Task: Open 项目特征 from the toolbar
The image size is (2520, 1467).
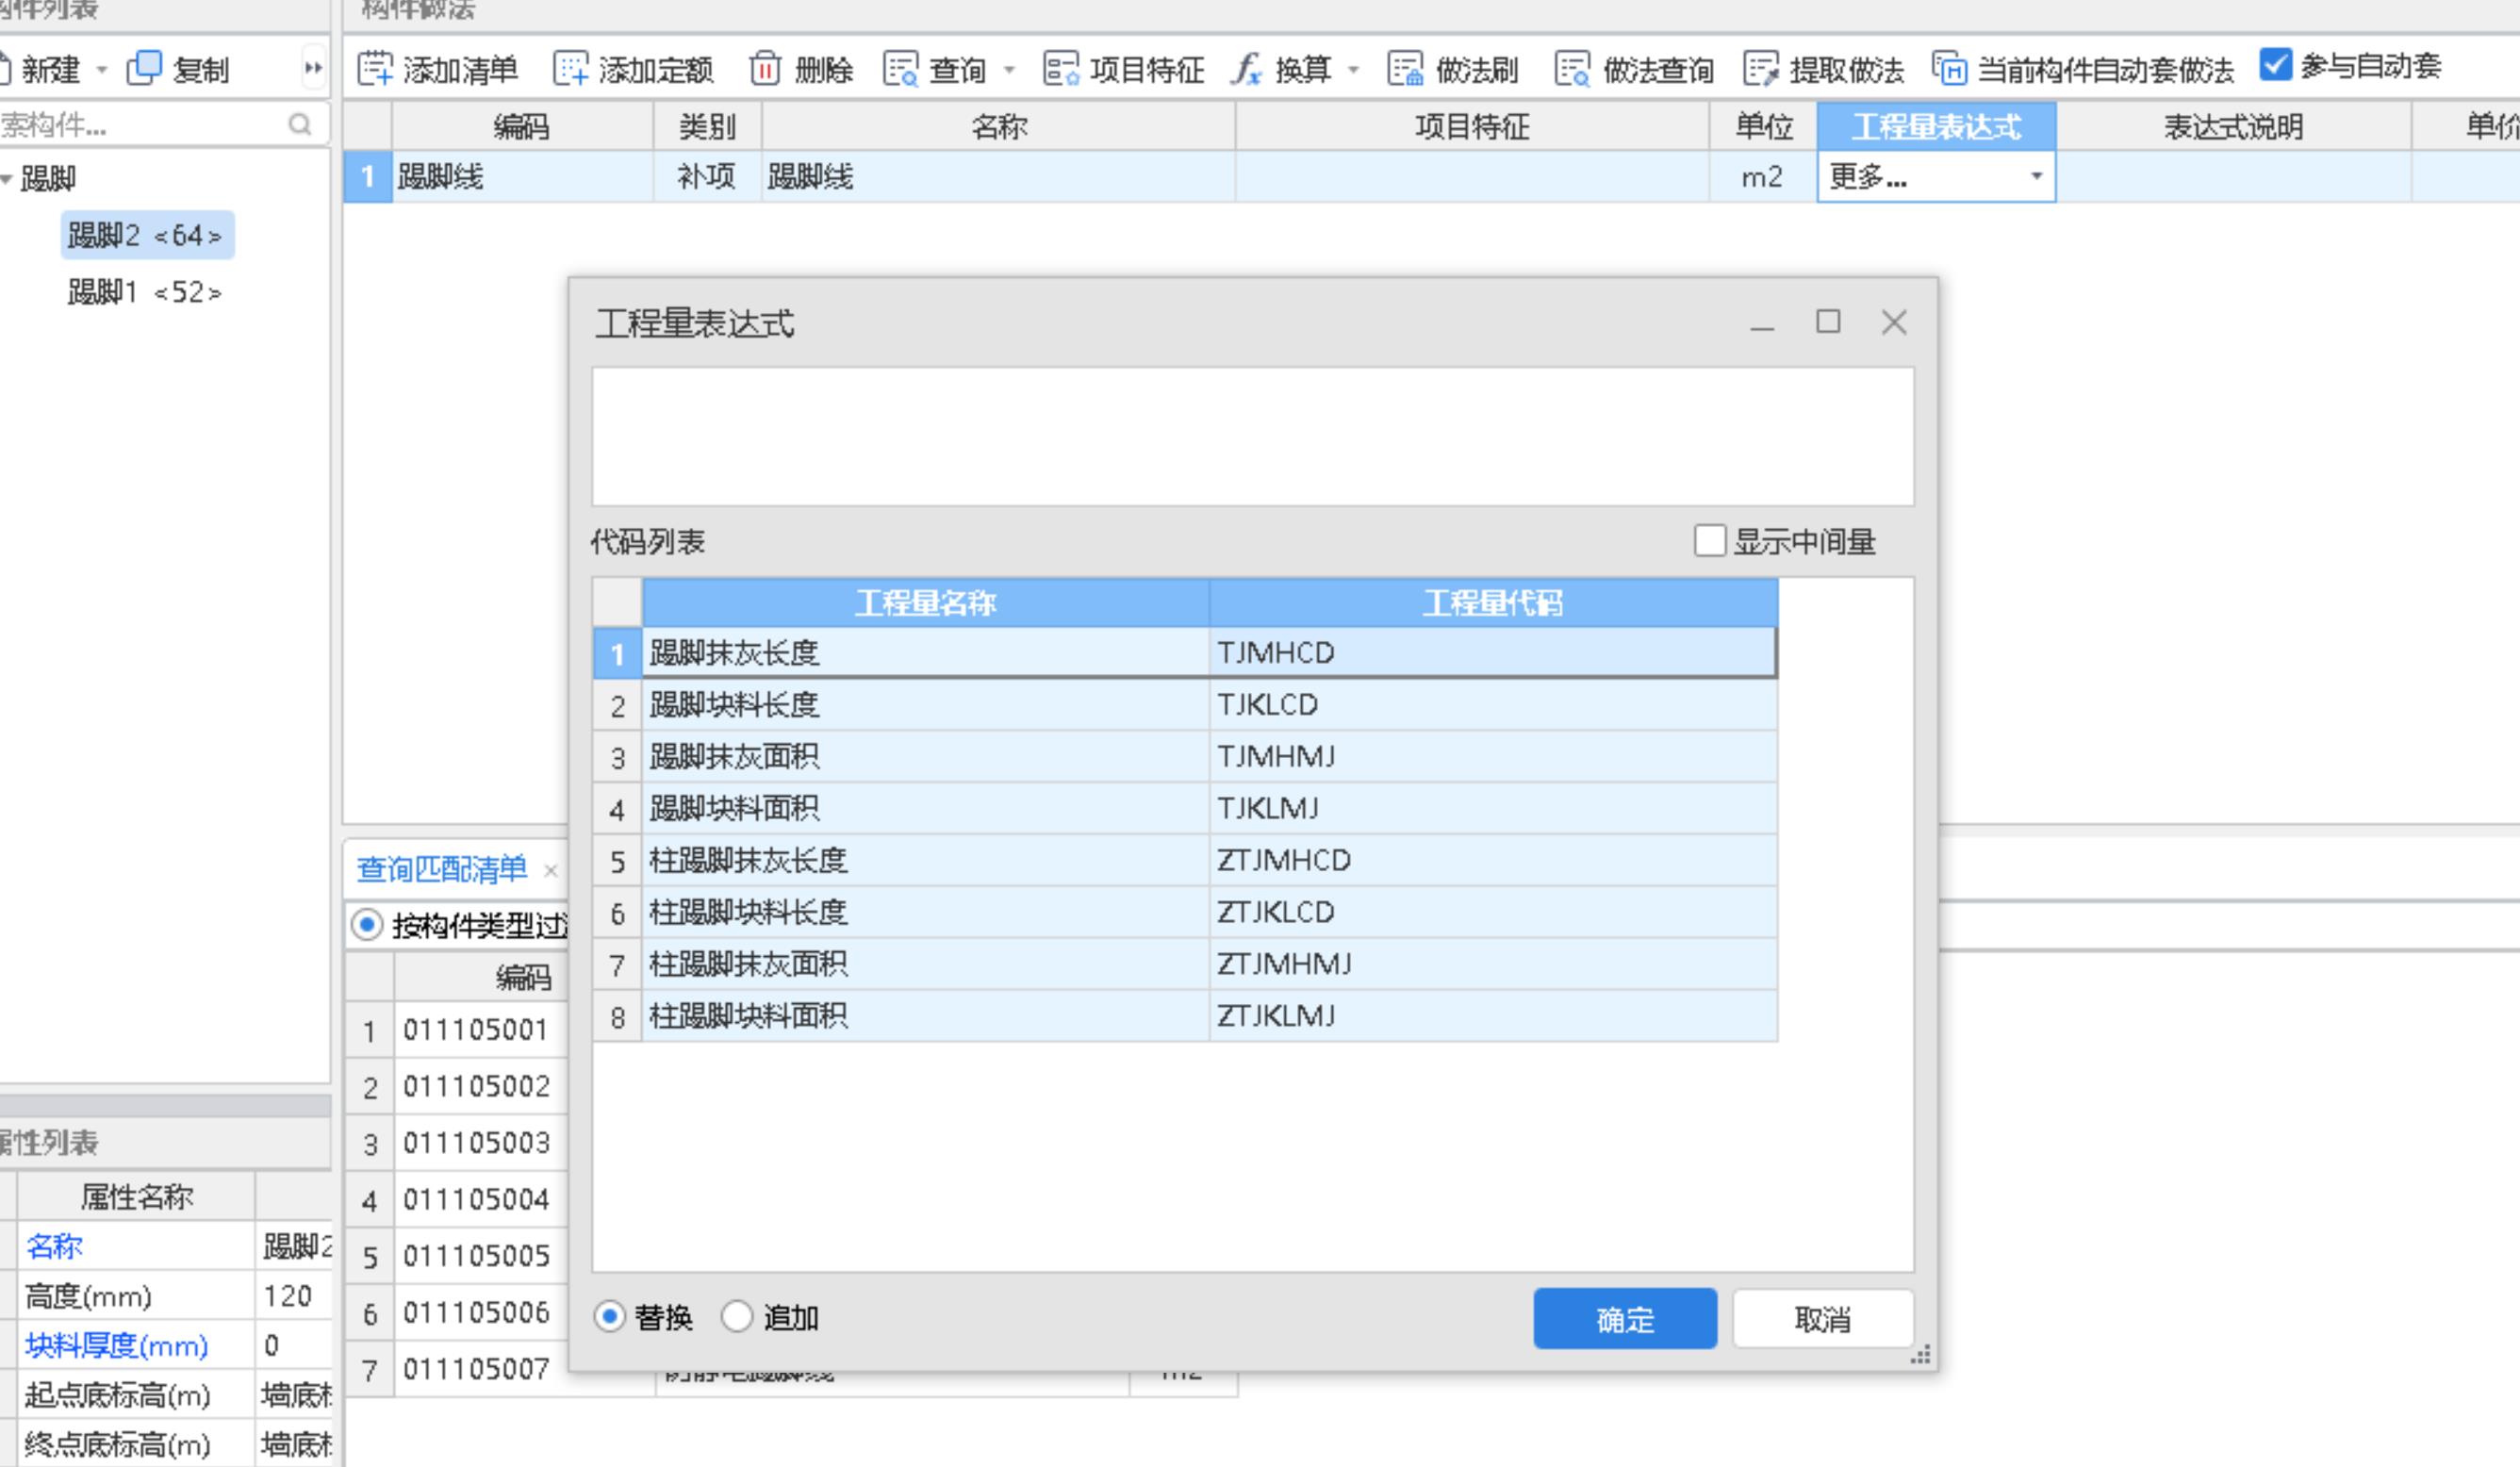Action: tap(1123, 69)
